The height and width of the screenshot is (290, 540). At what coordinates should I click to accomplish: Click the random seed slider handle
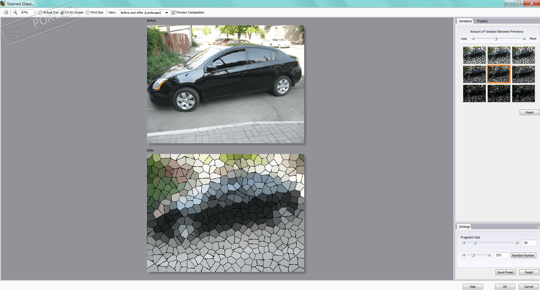coord(473,255)
